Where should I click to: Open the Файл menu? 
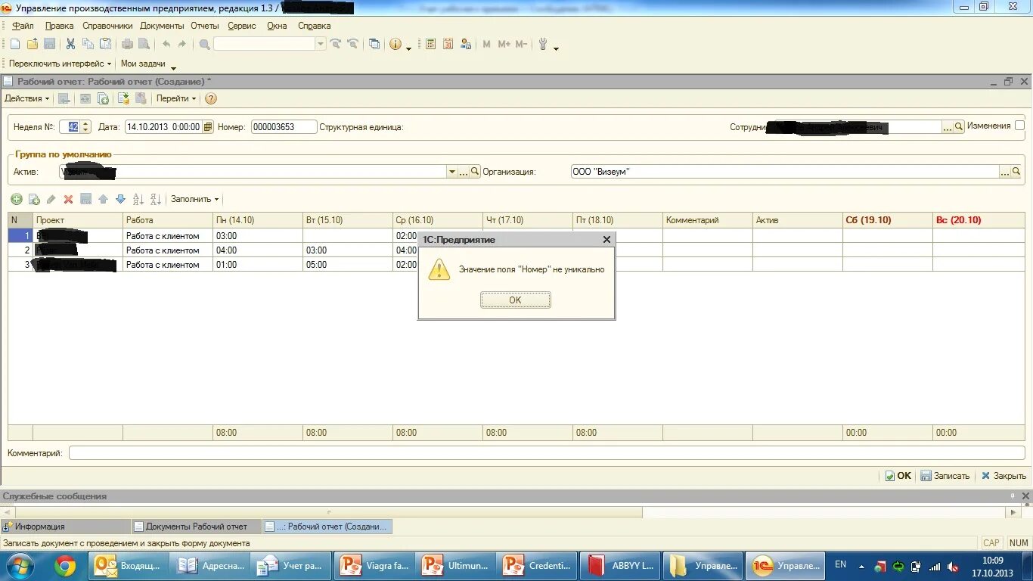coord(23,26)
